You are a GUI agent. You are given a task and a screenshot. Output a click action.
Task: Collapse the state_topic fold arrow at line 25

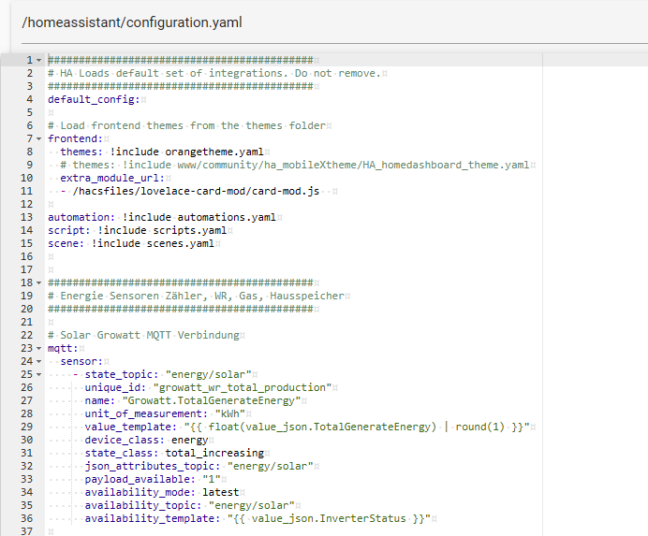click(x=38, y=374)
